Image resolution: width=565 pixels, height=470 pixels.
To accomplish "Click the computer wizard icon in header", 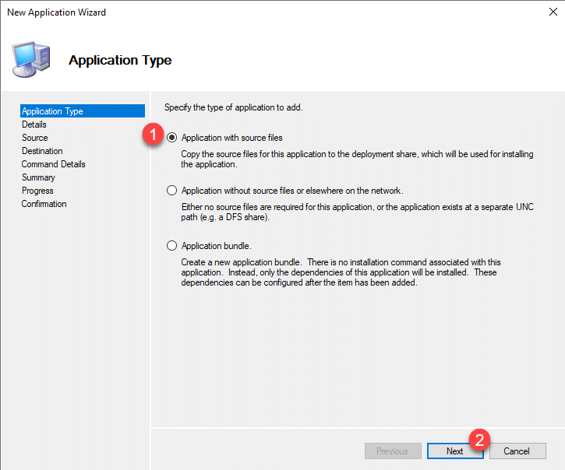I will coord(31,59).
